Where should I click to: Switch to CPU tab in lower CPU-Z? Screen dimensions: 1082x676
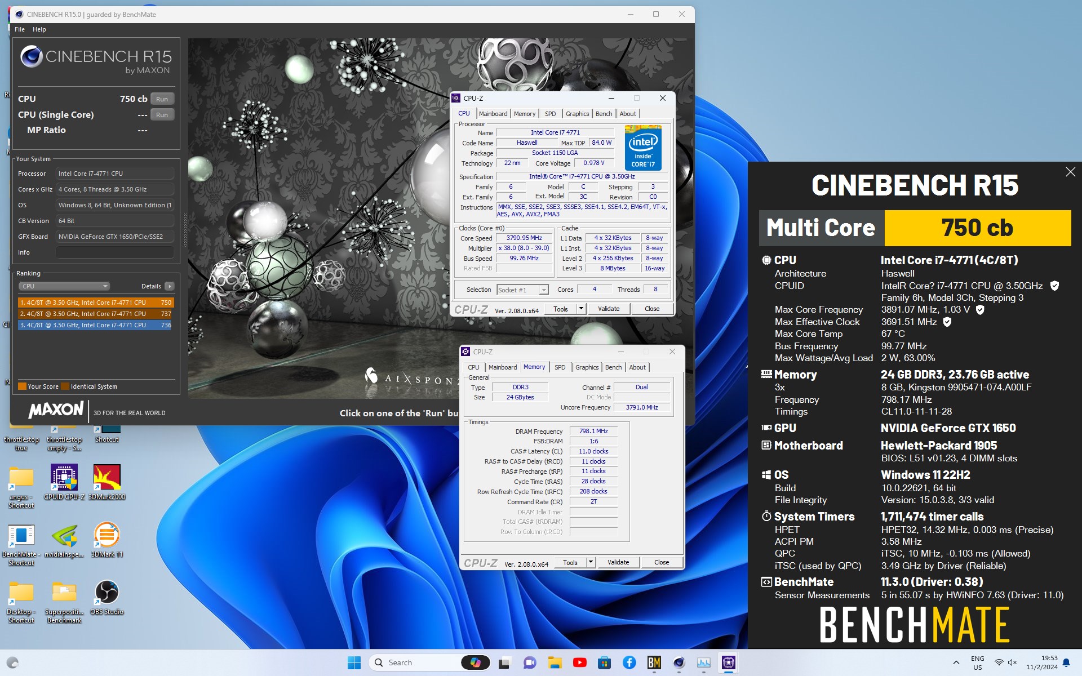coord(473,367)
